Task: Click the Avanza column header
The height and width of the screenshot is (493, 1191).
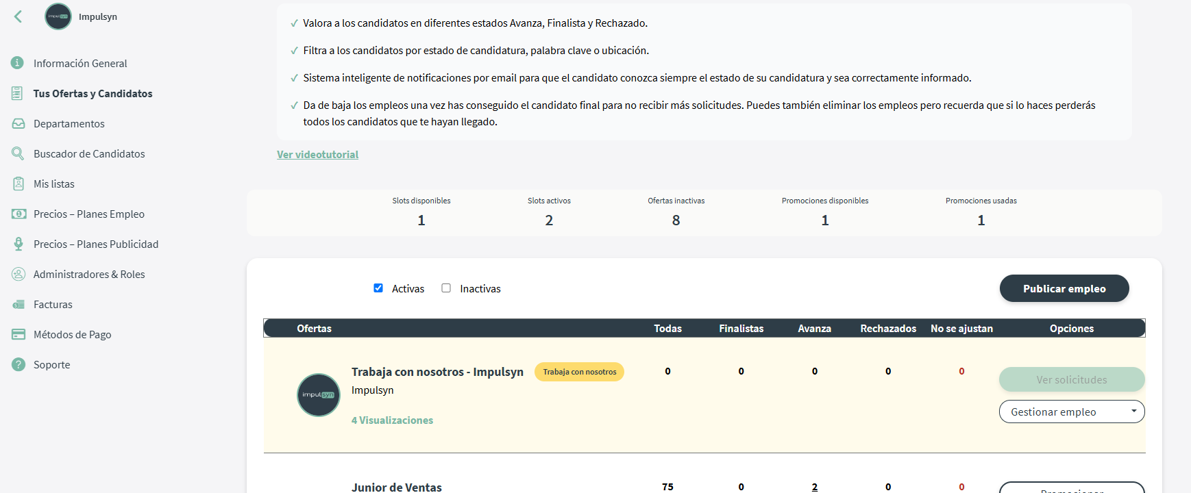Action: pyautogui.click(x=814, y=328)
